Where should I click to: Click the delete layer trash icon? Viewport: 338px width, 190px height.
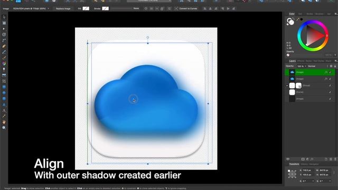(335, 159)
